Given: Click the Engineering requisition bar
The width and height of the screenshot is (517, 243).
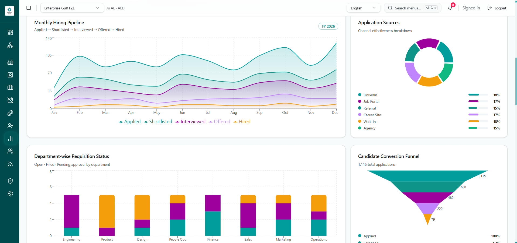Looking at the screenshot, I should 71,215.
